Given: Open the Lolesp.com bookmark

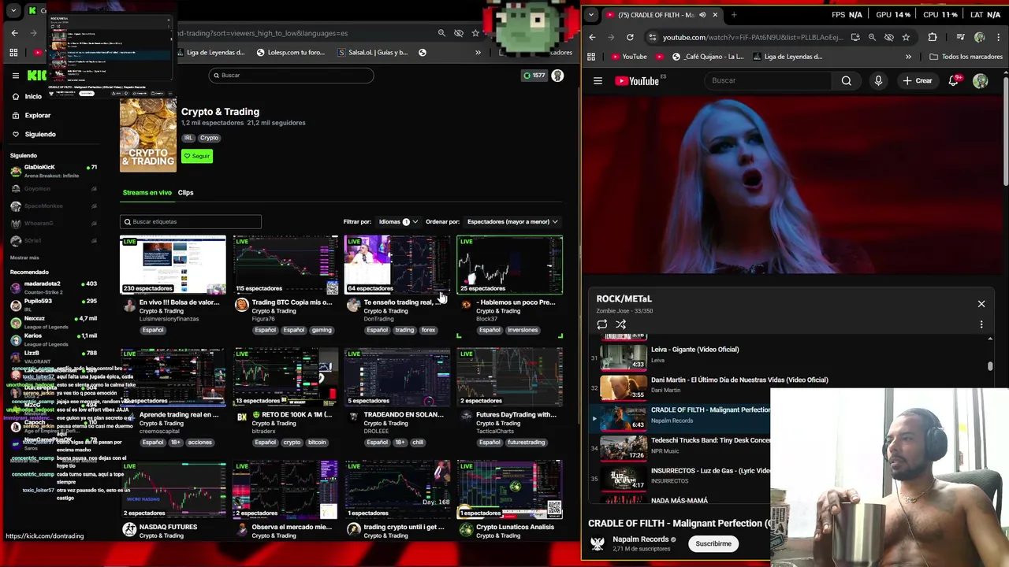Looking at the screenshot, I should [x=291, y=53].
